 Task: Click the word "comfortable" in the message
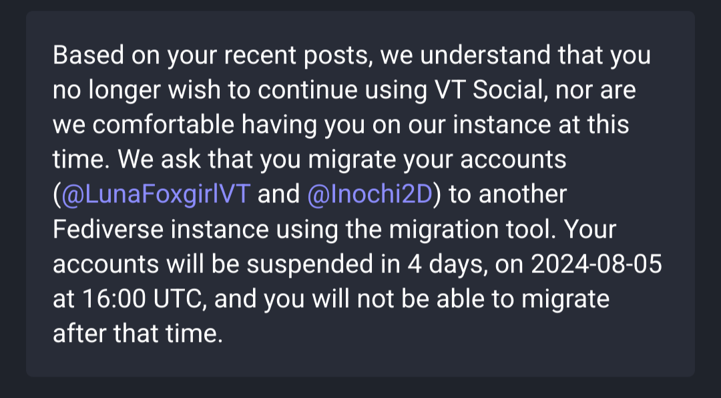(164, 125)
